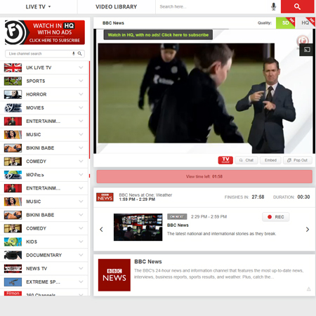Click the Watch in HQ with no ads banner
316x316 pixels.
(45, 32)
